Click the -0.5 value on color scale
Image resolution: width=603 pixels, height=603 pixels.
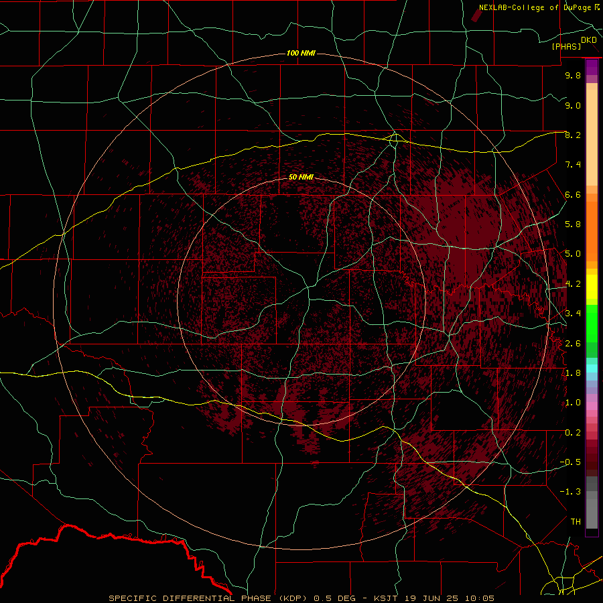tap(570, 462)
